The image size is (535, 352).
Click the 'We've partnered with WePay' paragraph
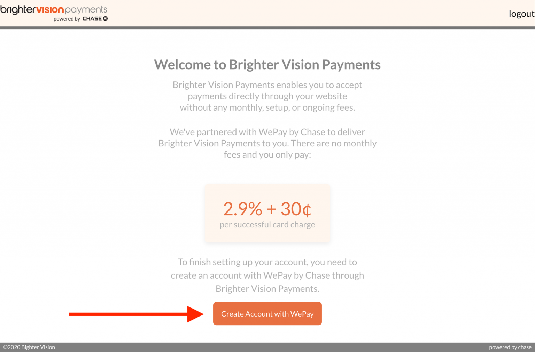pyautogui.click(x=267, y=143)
